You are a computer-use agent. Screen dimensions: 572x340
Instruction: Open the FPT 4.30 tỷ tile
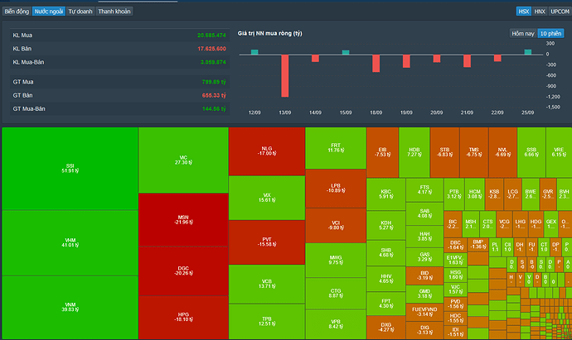[x=386, y=304]
